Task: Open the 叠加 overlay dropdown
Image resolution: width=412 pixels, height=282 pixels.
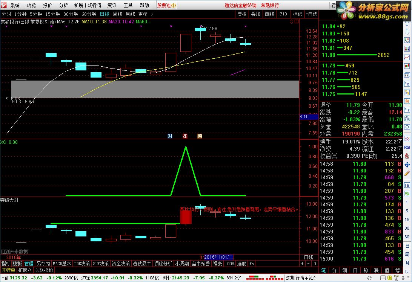Action: pyautogui.click(x=255, y=14)
